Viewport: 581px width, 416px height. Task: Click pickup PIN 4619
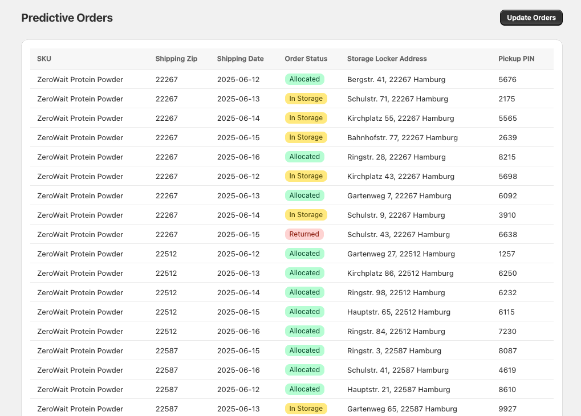pos(507,370)
